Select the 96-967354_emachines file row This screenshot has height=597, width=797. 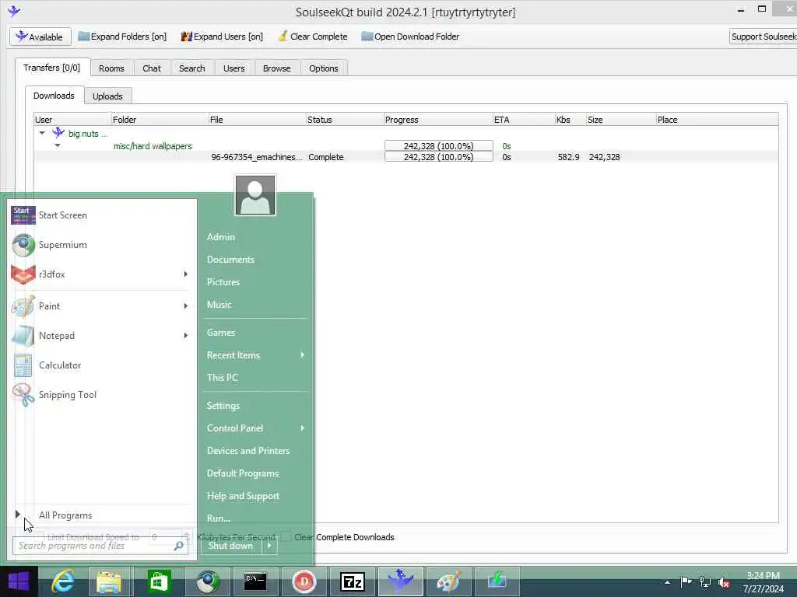tap(406, 157)
